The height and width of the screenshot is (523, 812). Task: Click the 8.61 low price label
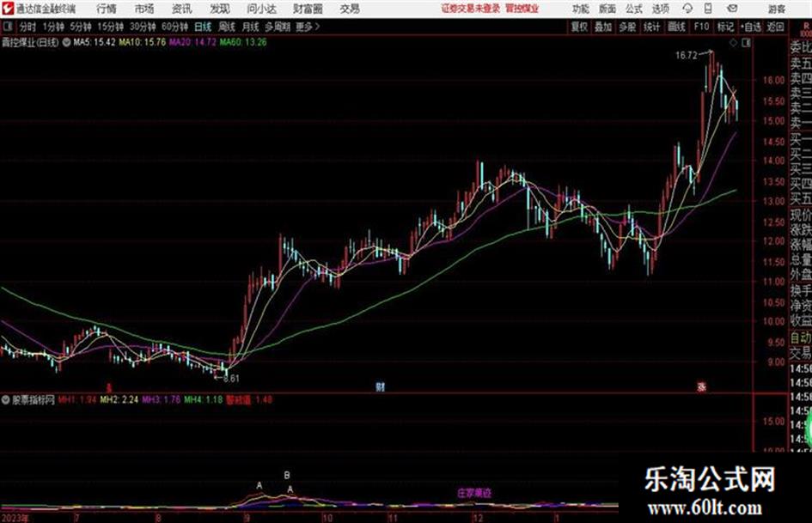231,379
